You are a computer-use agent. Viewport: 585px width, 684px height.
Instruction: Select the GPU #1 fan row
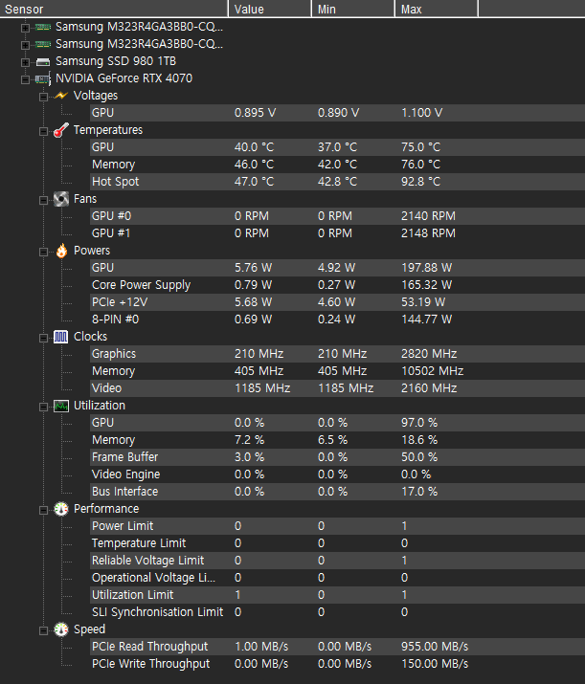337,233
